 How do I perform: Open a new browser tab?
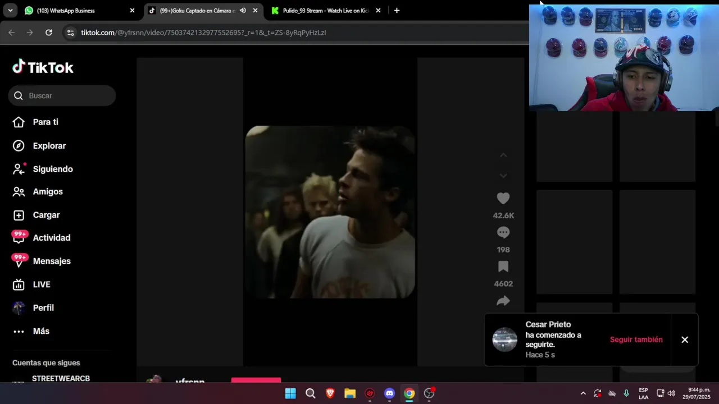(x=397, y=11)
